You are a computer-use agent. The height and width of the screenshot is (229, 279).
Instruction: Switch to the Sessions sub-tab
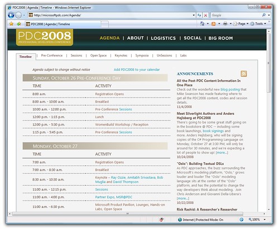[76, 56]
